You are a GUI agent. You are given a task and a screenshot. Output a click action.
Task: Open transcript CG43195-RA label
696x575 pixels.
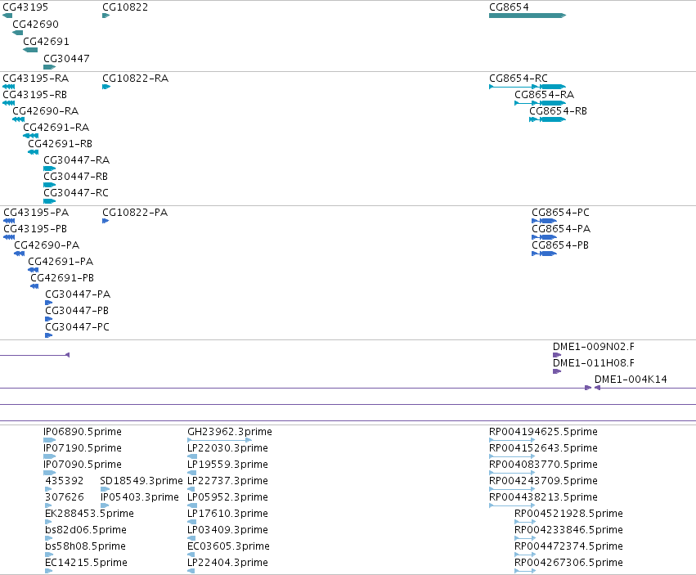click(x=36, y=79)
